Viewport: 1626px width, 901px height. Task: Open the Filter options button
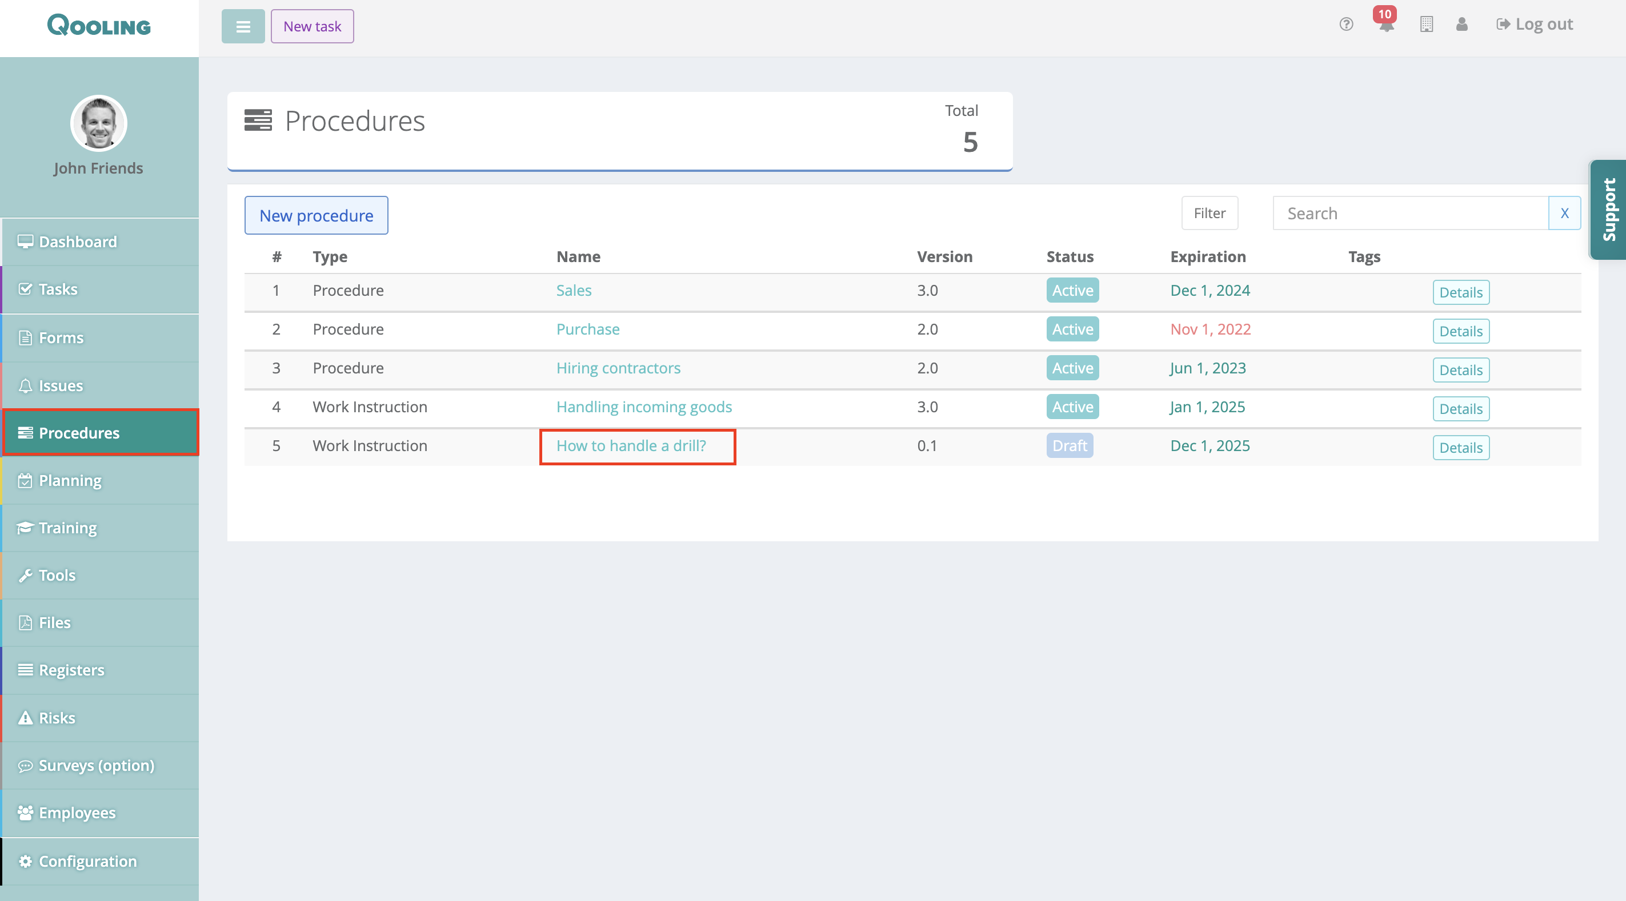coord(1209,214)
